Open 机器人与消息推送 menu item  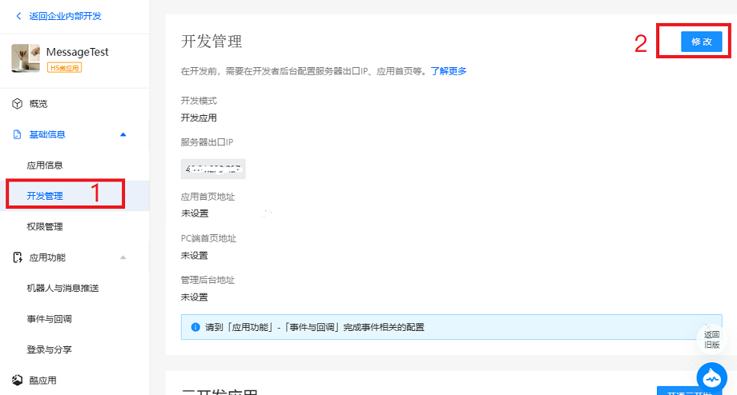62,288
